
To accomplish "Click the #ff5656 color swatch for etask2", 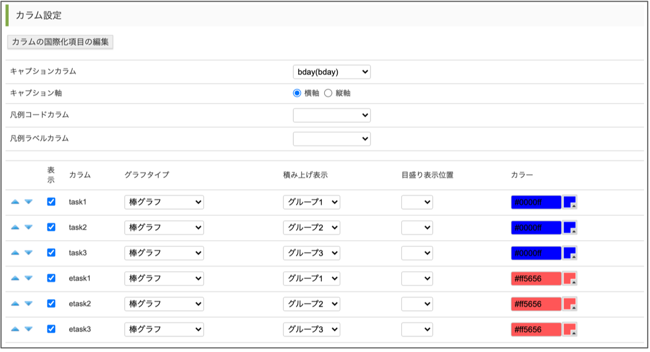I will click(534, 304).
